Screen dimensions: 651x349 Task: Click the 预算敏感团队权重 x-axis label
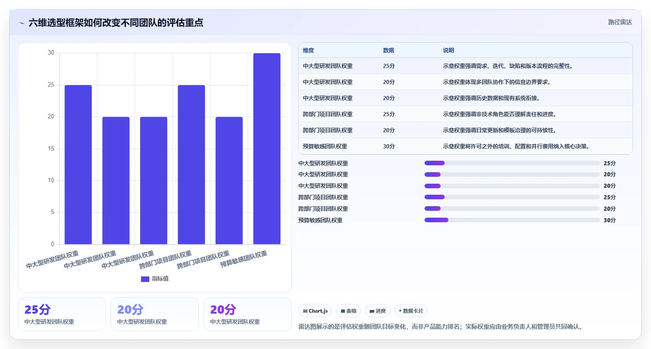244,259
